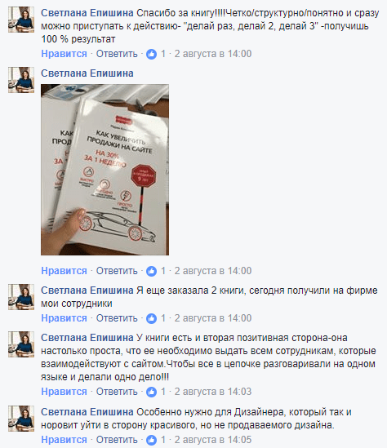This screenshot has width=387, height=448.
Task: Click like thumb icon under first comment
Action: pyautogui.click(x=152, y=54)
